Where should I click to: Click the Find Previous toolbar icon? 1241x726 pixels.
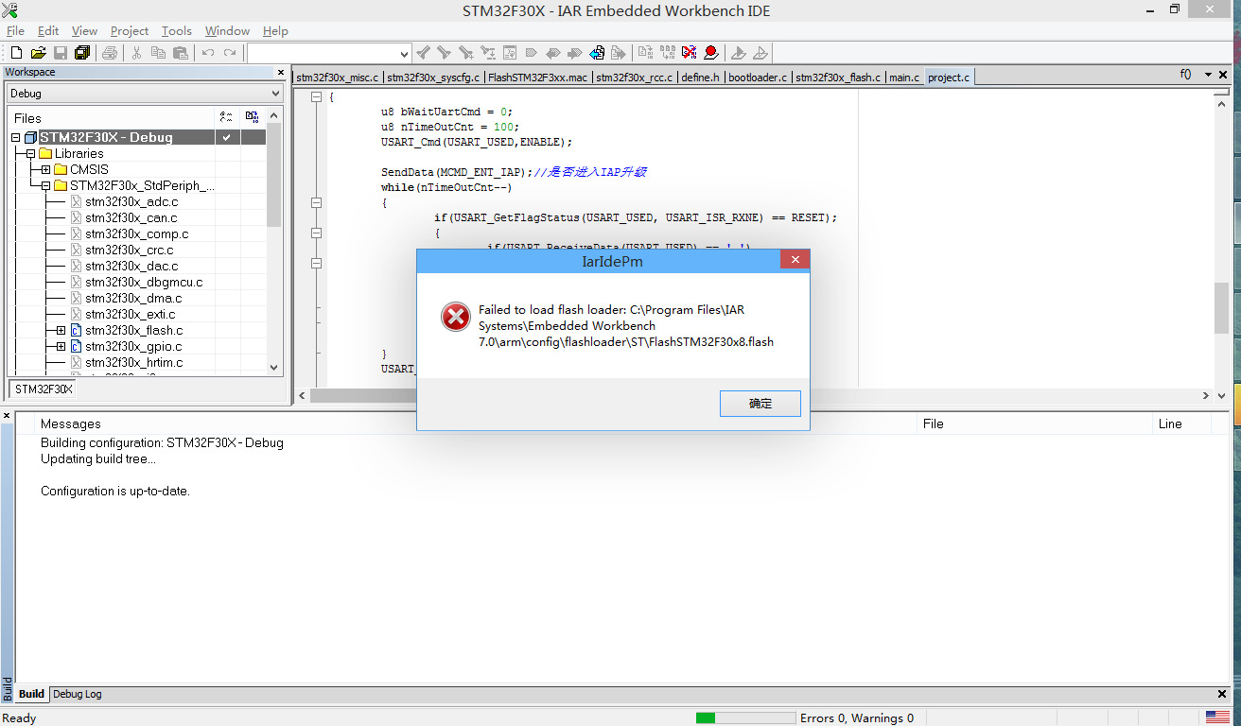pos(423,53)
